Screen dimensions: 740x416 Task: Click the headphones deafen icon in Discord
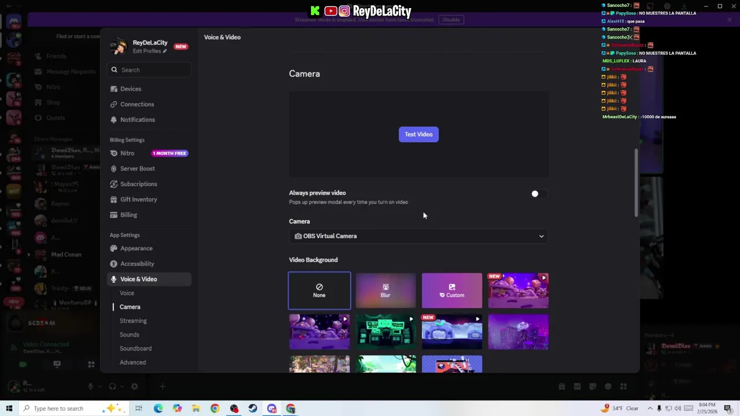(113, 387)
